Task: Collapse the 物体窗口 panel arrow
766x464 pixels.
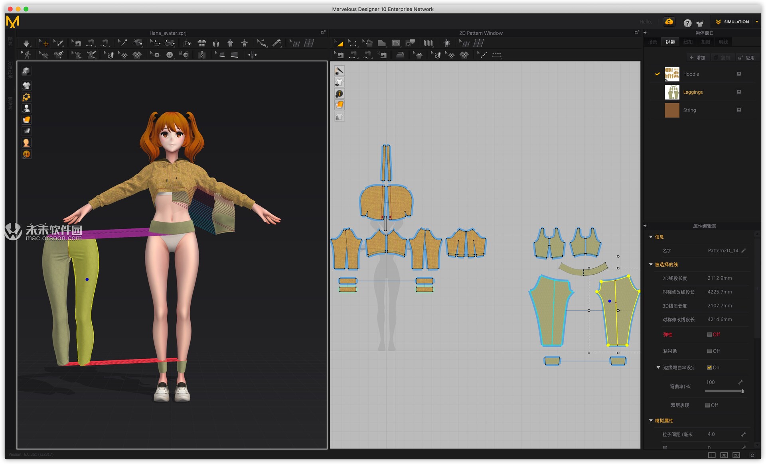Action: coord(645,33)
